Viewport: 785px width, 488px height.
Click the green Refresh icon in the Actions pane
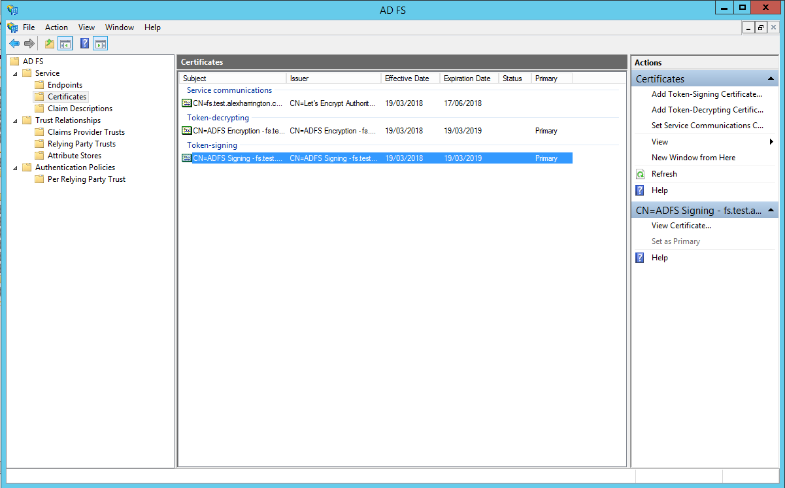click(641, 174)
